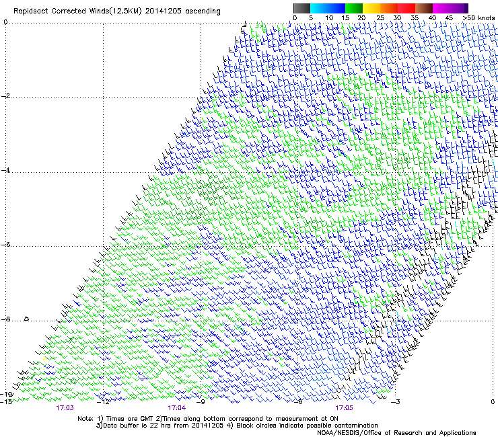
Task: Select the red 30-35 knots legend segment
Action: click(406, 8)
